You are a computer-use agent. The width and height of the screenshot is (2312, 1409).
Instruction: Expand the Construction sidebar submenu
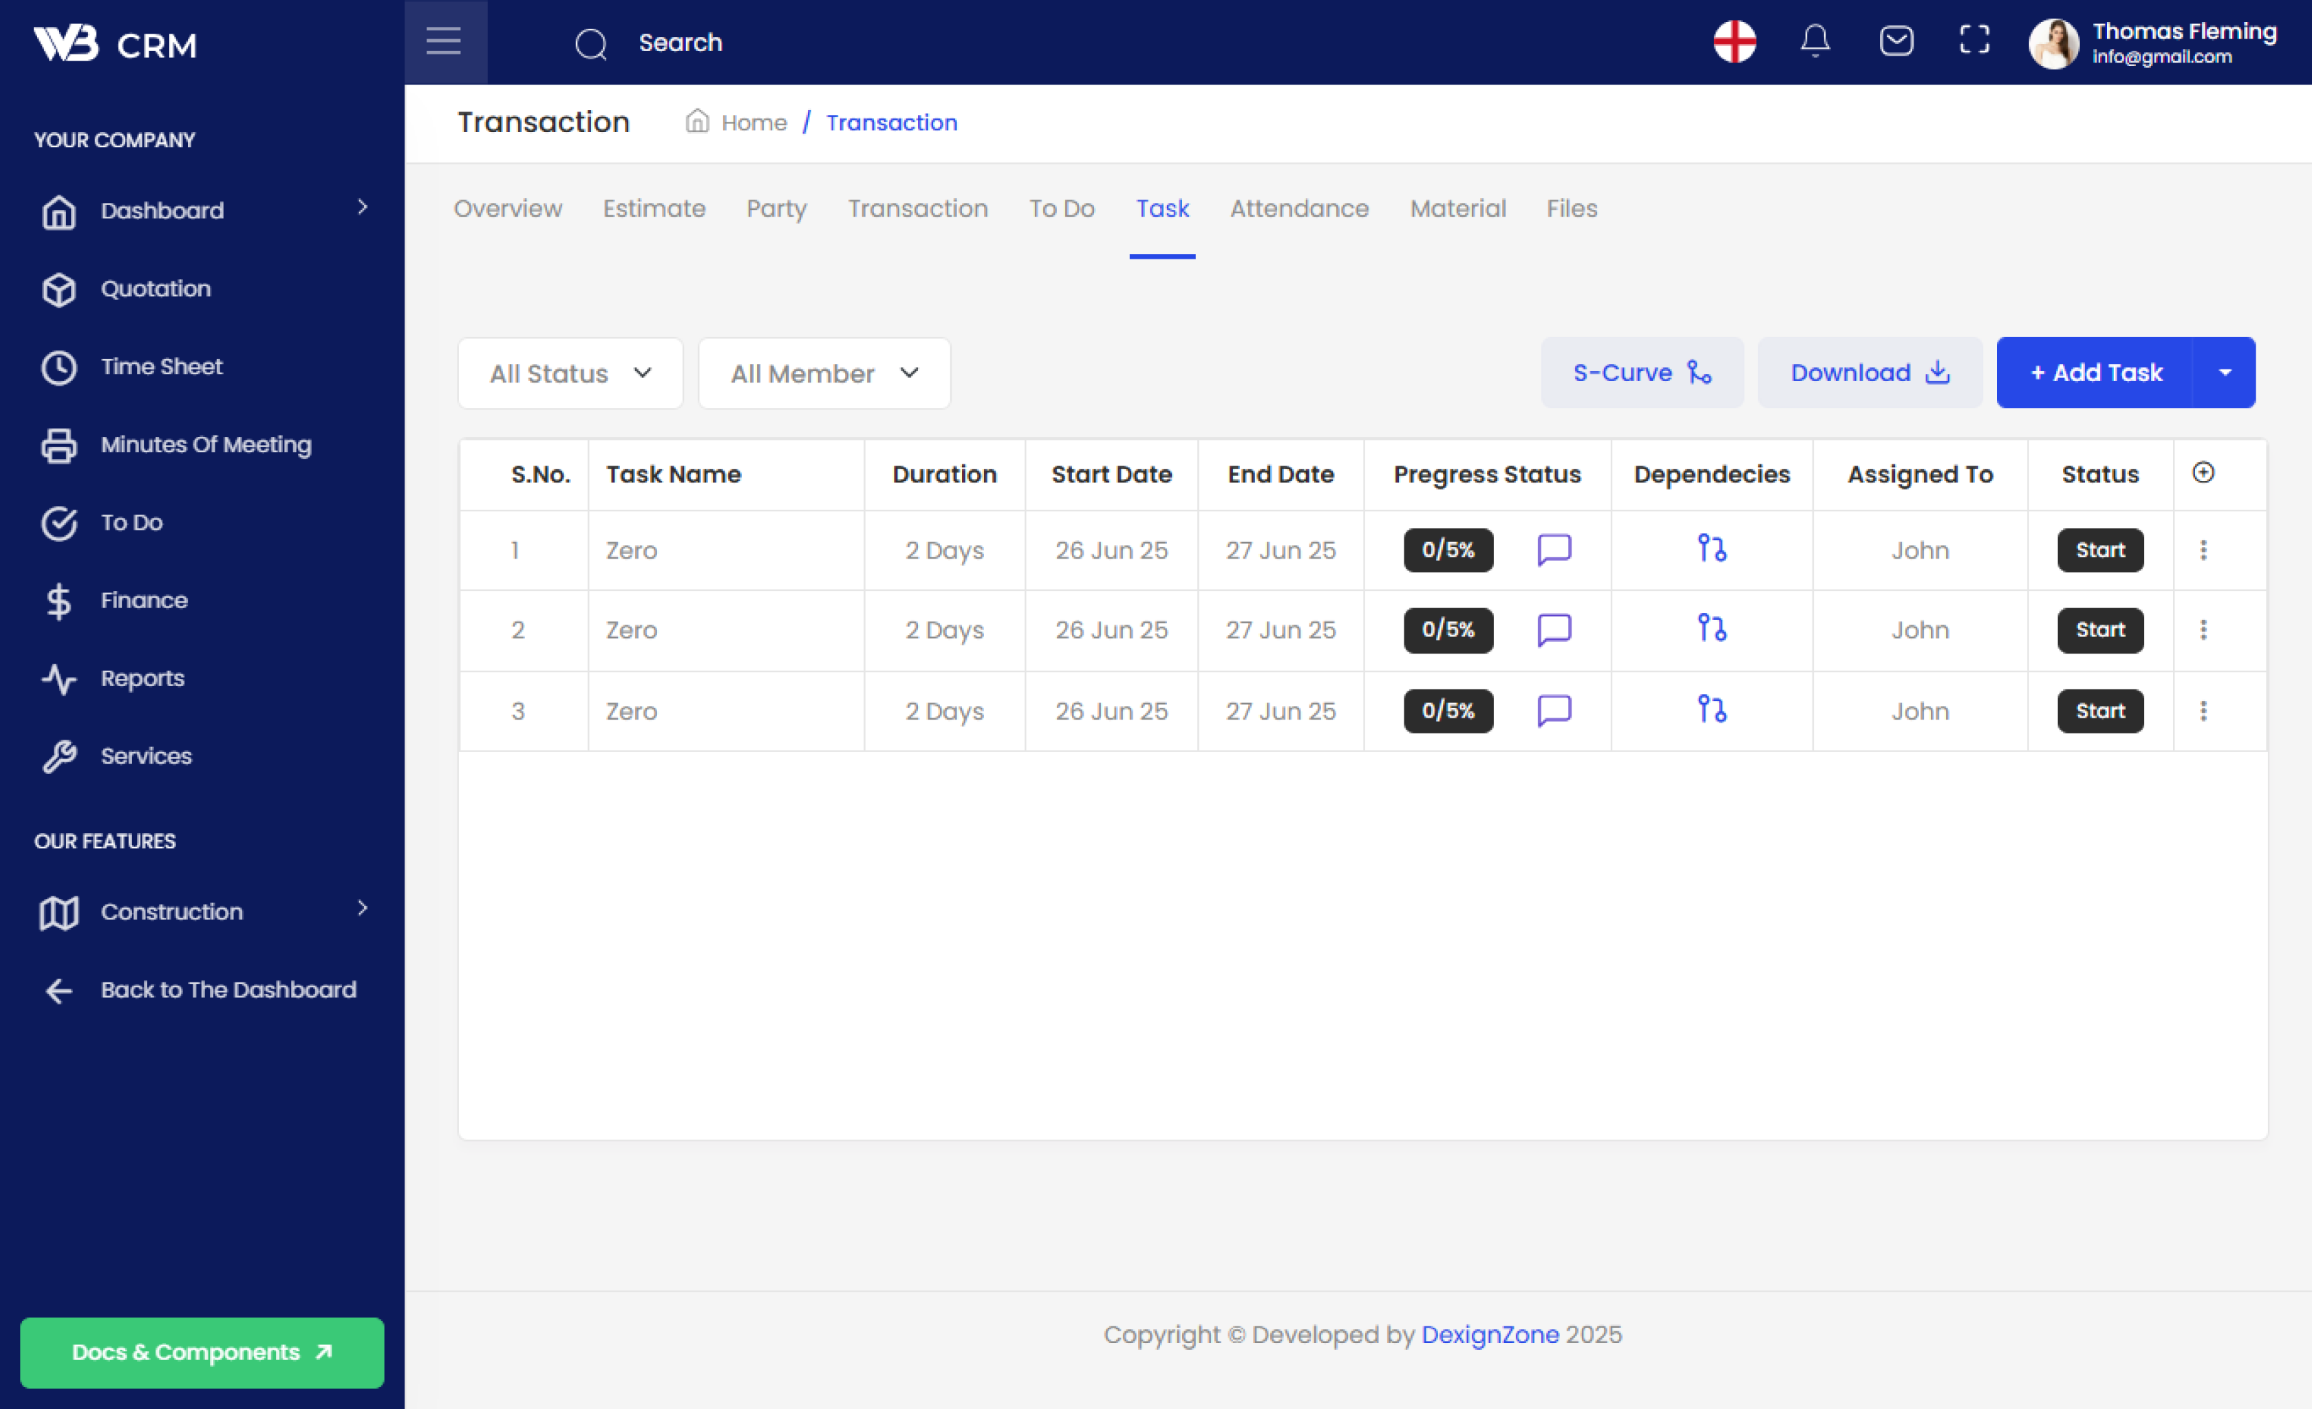(x=362, y=908)
